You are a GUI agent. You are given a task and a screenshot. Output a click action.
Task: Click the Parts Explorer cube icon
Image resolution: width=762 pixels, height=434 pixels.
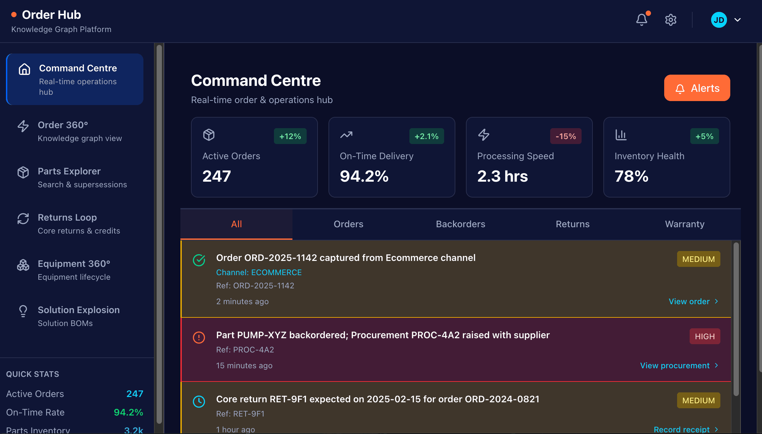[x=23, y=172]
